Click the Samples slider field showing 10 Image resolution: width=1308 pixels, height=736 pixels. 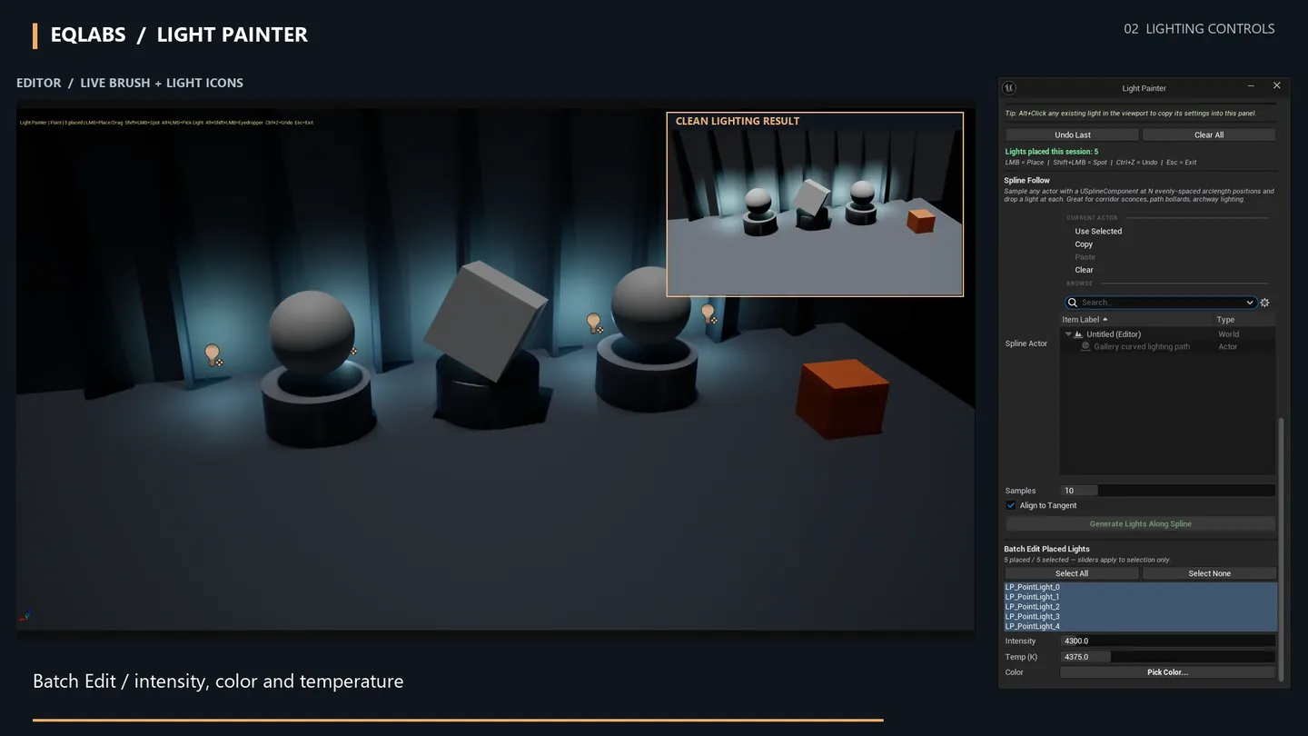1167,491
